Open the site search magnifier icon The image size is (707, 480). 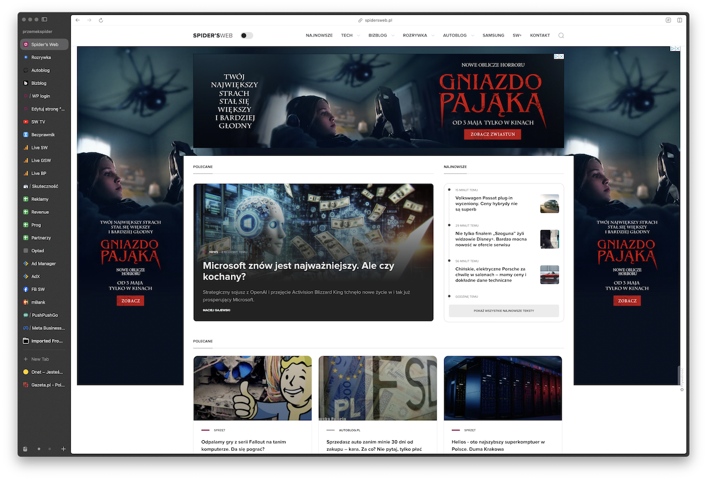[x=561, y=35]
